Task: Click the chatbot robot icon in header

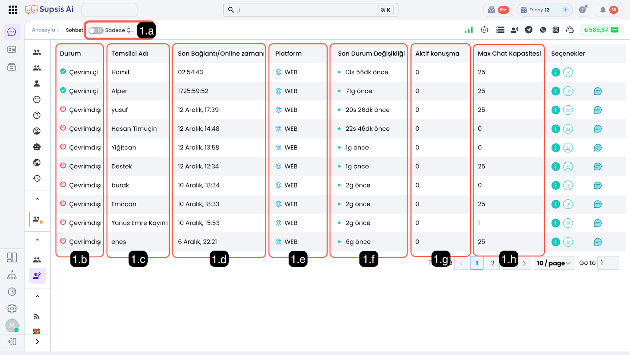Action: pos(484,30)
